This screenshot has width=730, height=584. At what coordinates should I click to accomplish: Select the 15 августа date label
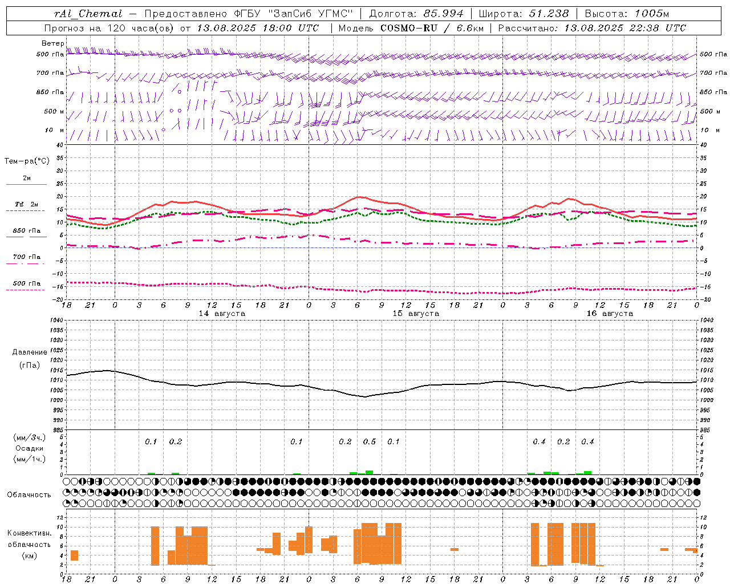point(416,314)
